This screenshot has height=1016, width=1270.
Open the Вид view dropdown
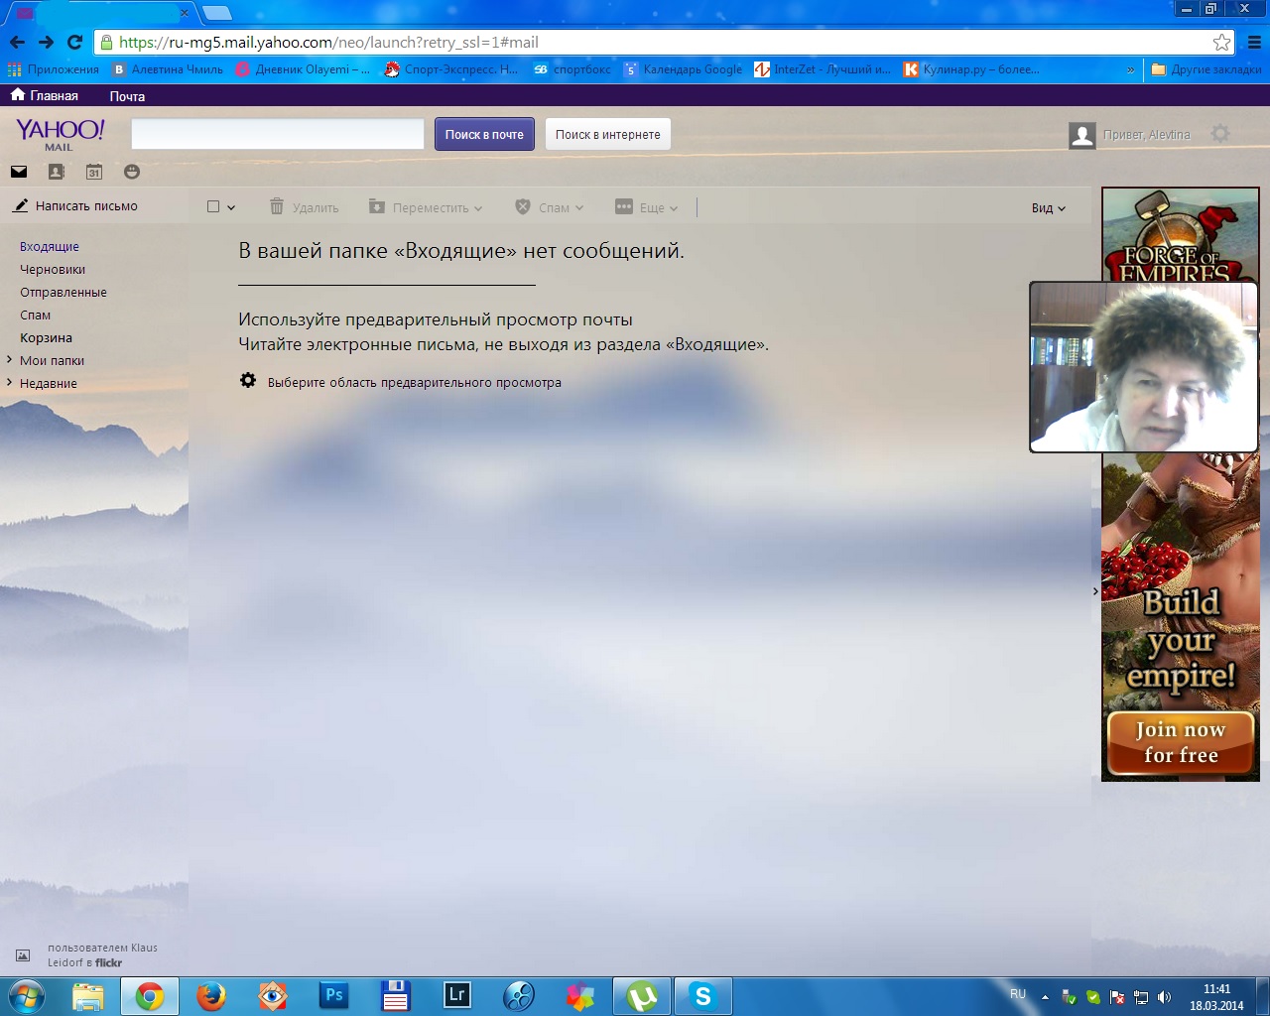pos(1048,208)
